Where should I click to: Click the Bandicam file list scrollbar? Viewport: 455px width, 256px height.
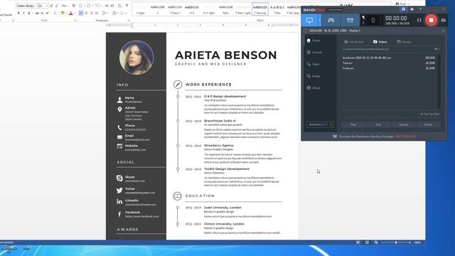pos(439,81)
